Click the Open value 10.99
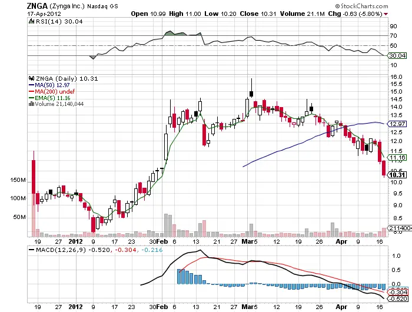Image resolution: width=412 pixels, height=312 pixels. coord(158,14)
